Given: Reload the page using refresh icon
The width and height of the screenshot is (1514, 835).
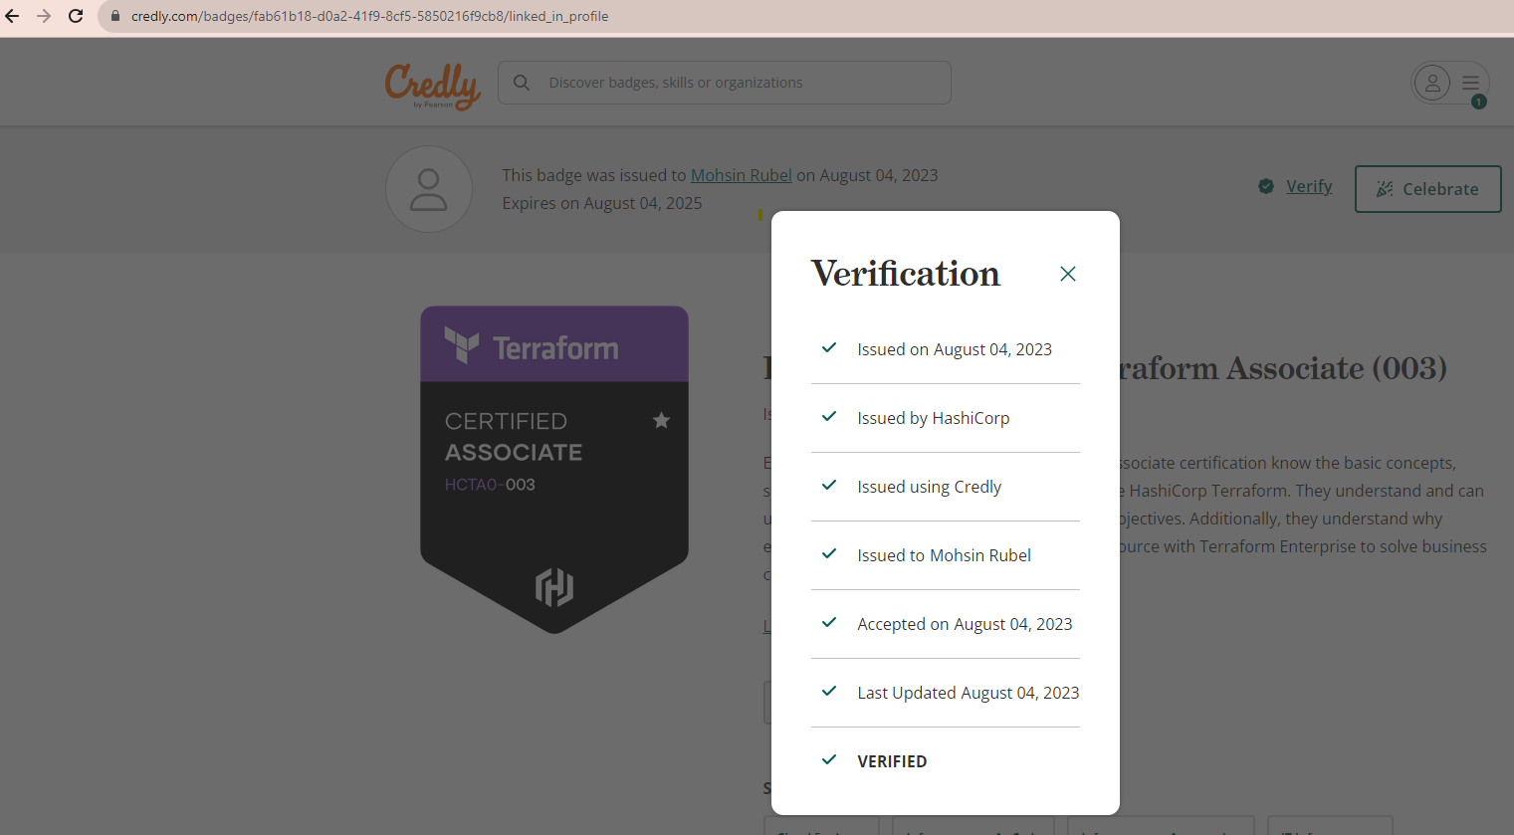Looking at the screenshot, I should pyautogui.click(x=76, y=16).
